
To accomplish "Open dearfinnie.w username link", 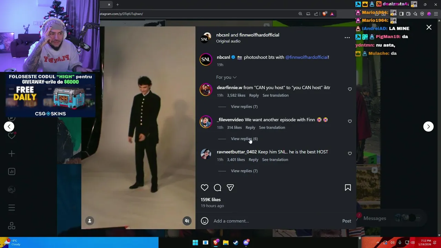I will (229, 87).
